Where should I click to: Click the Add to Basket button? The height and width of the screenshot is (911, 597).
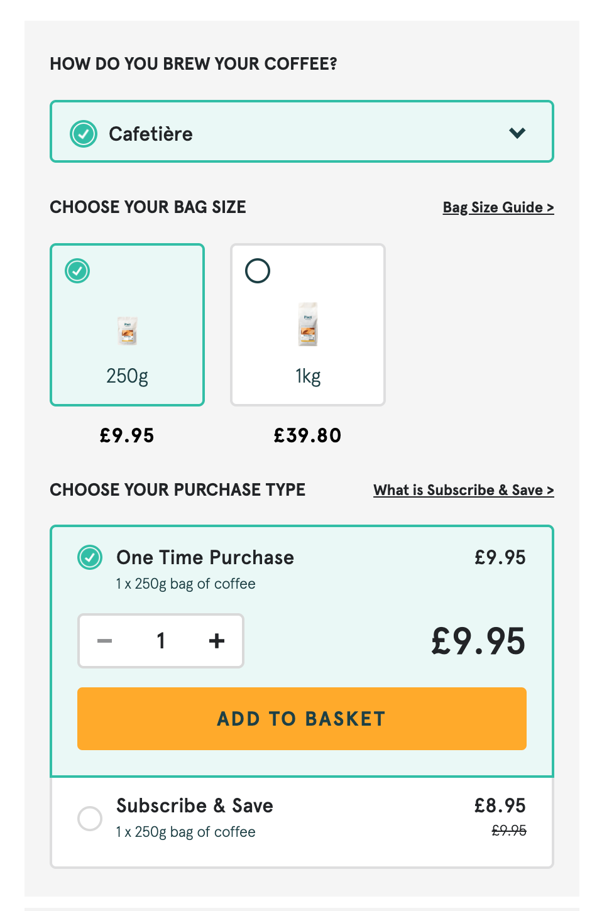click(x=301, y=718)
